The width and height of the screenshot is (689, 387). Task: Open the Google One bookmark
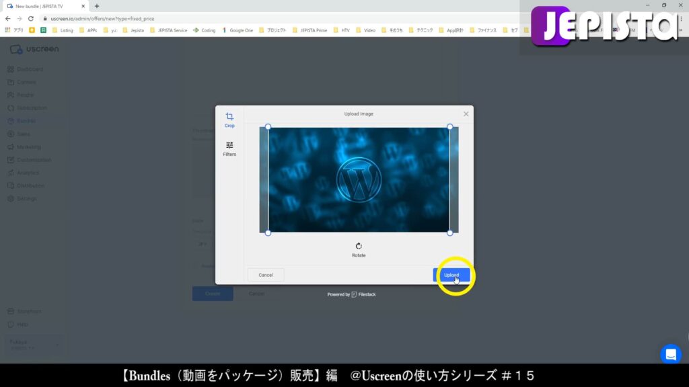coord(238,30)
